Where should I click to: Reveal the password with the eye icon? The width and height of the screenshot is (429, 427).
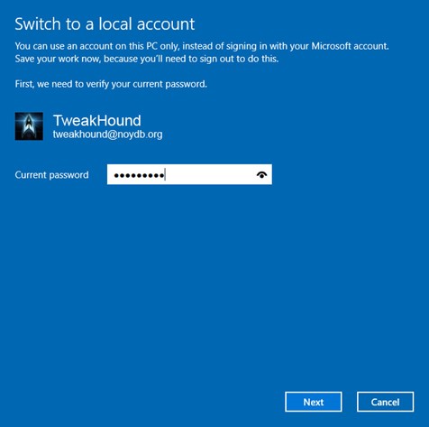(262, 175)
